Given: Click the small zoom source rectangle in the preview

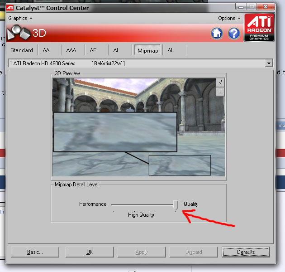Looking at the screenshot, I should click(180, 165).
